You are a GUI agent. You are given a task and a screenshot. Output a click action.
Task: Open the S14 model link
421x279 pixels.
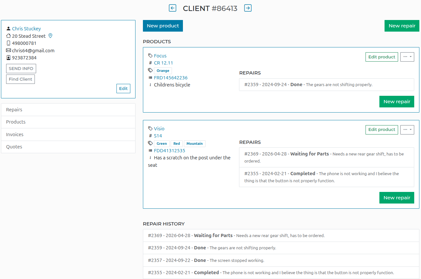pos(158,136)
